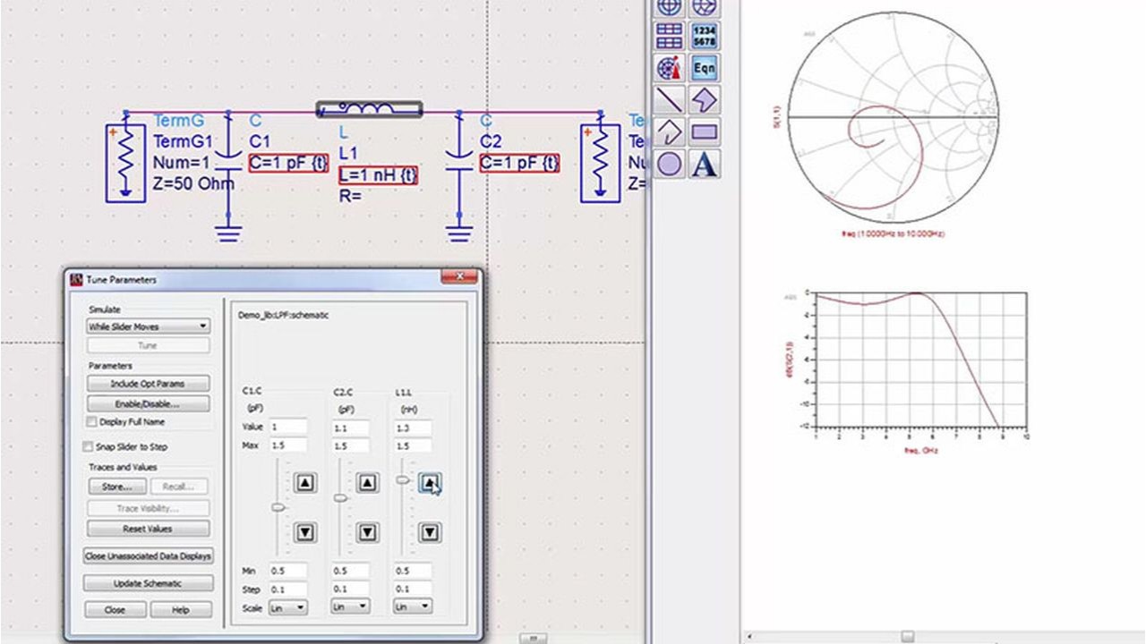Select the circle drawing tool

tap(670, 165)
